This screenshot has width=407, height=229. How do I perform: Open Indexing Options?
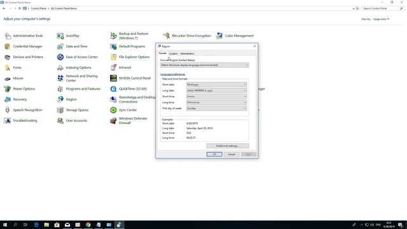74,68
